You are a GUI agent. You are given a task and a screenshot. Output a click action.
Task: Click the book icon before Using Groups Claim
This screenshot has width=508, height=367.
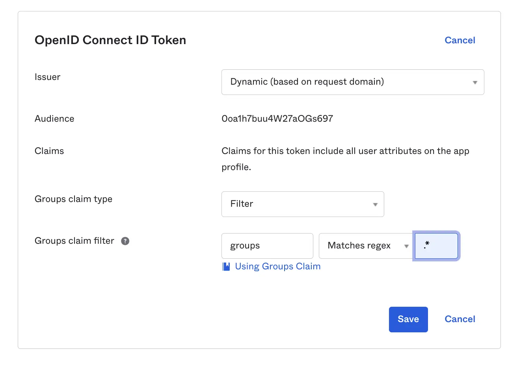(226, 267)
